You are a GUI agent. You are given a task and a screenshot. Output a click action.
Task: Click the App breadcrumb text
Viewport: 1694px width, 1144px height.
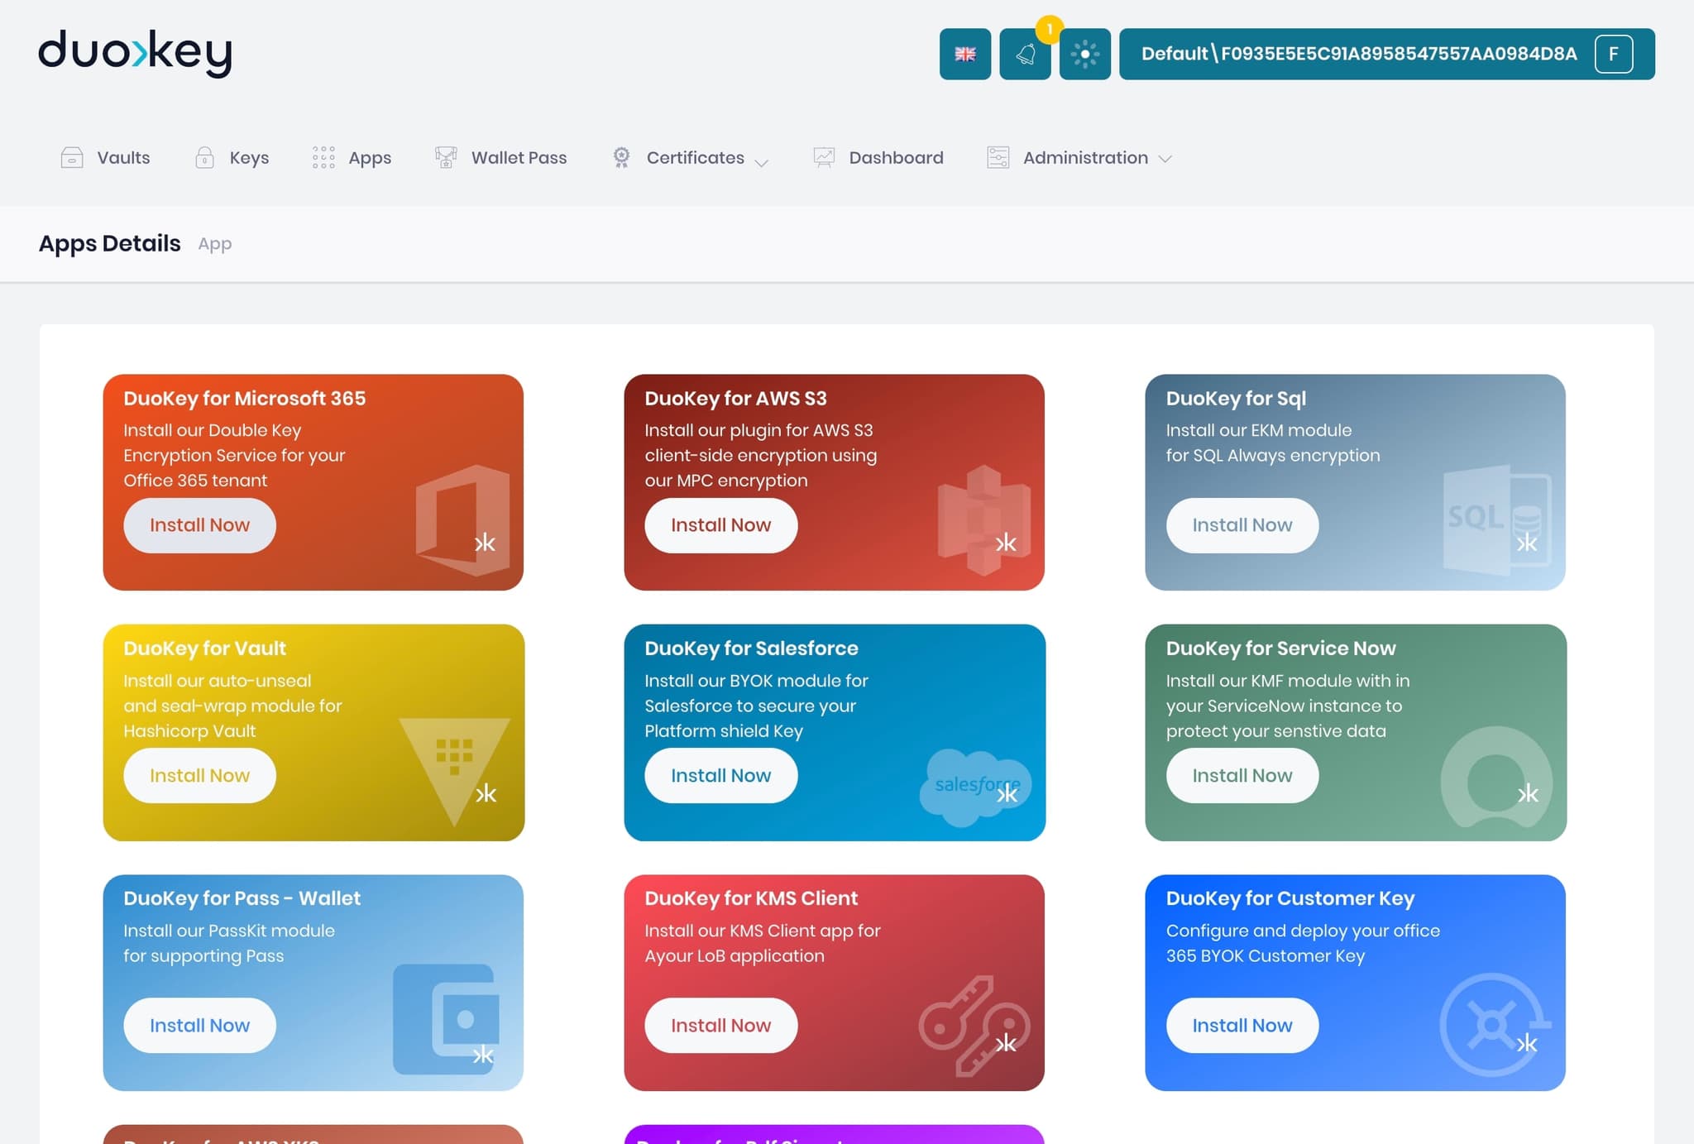(x=215, y=244)
